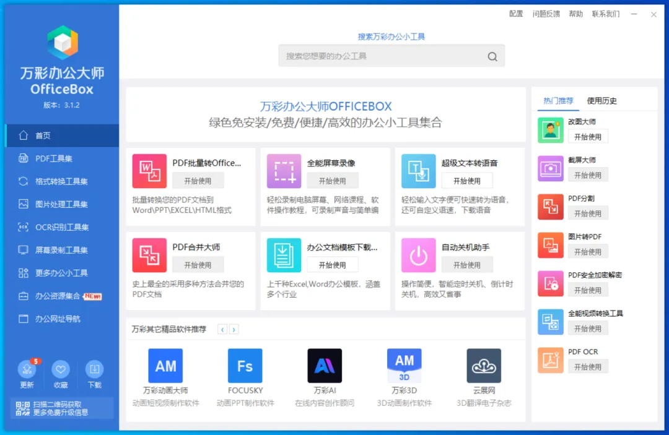
Task: Click 开始使用 for PDF合并大师
Action: click(x=198, y=265)
